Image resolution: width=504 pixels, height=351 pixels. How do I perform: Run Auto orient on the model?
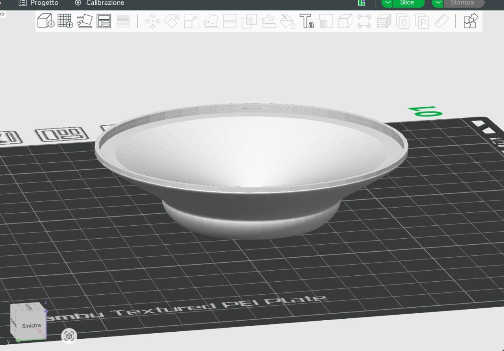[84, 21]
